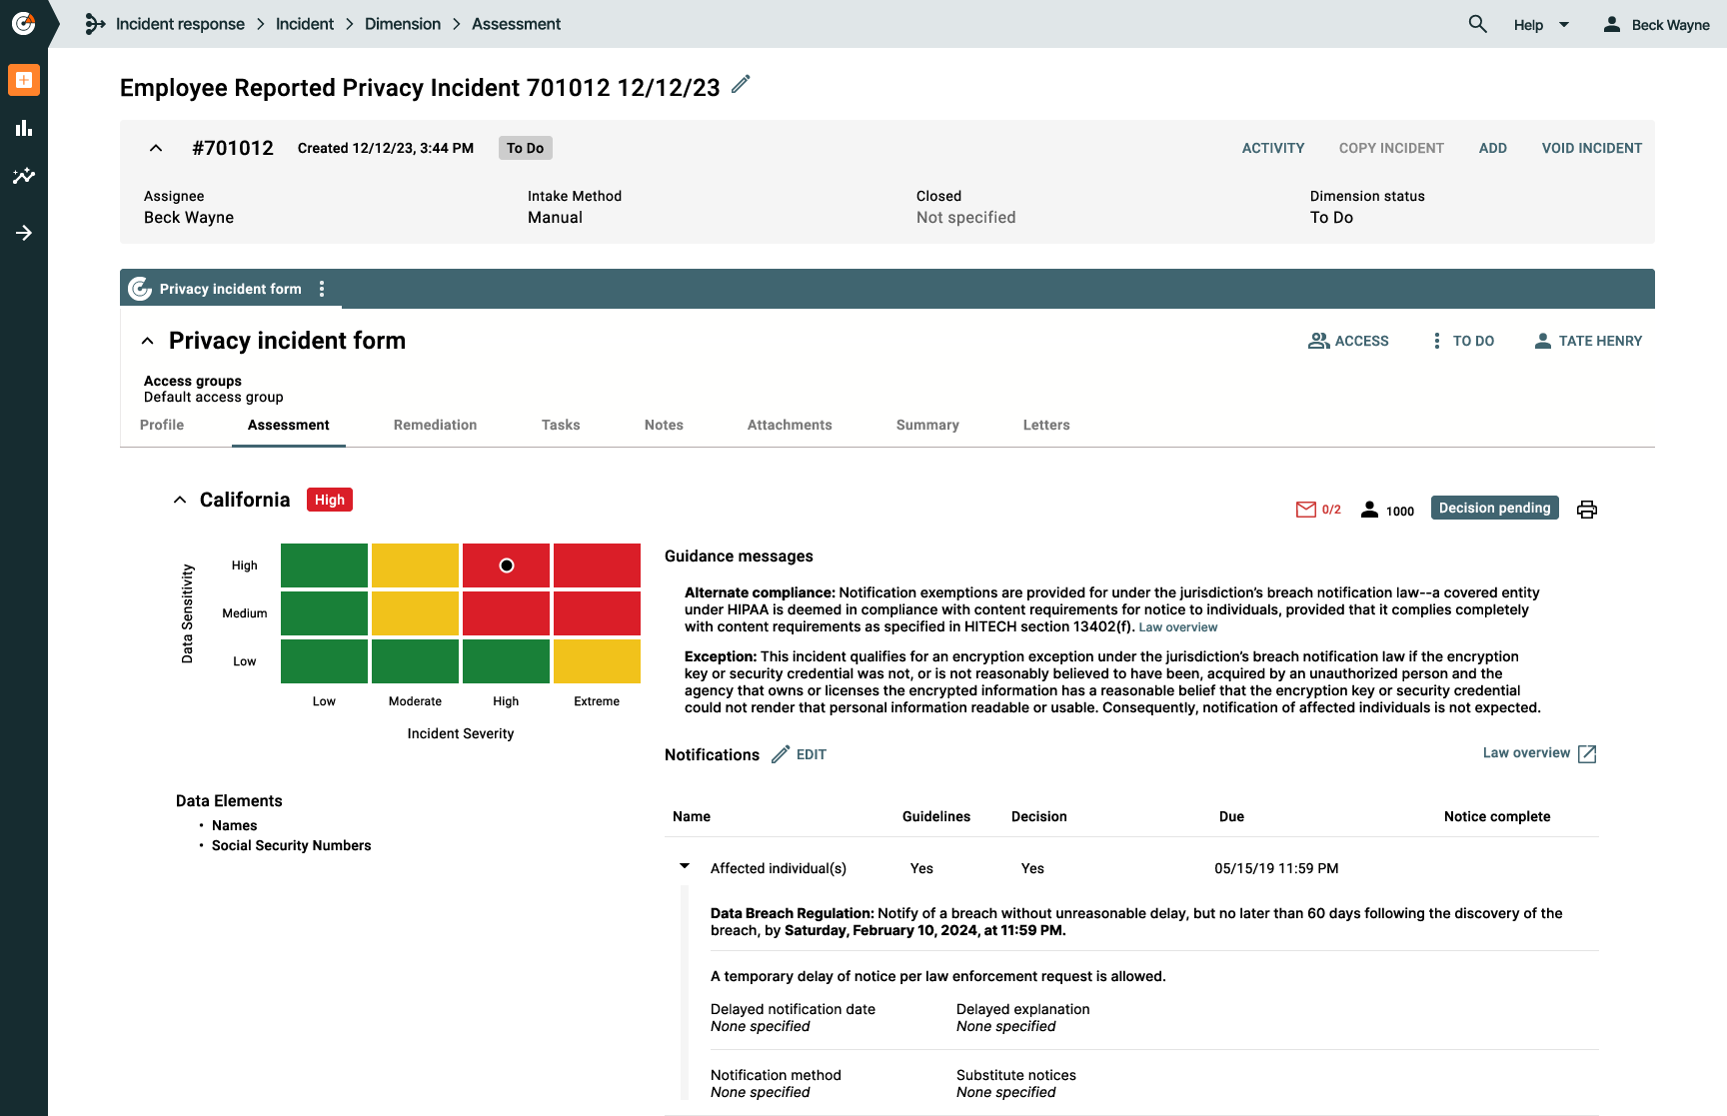Create a new item via the orange plus icon
1727x1116 pixels.
click(24, 80)
